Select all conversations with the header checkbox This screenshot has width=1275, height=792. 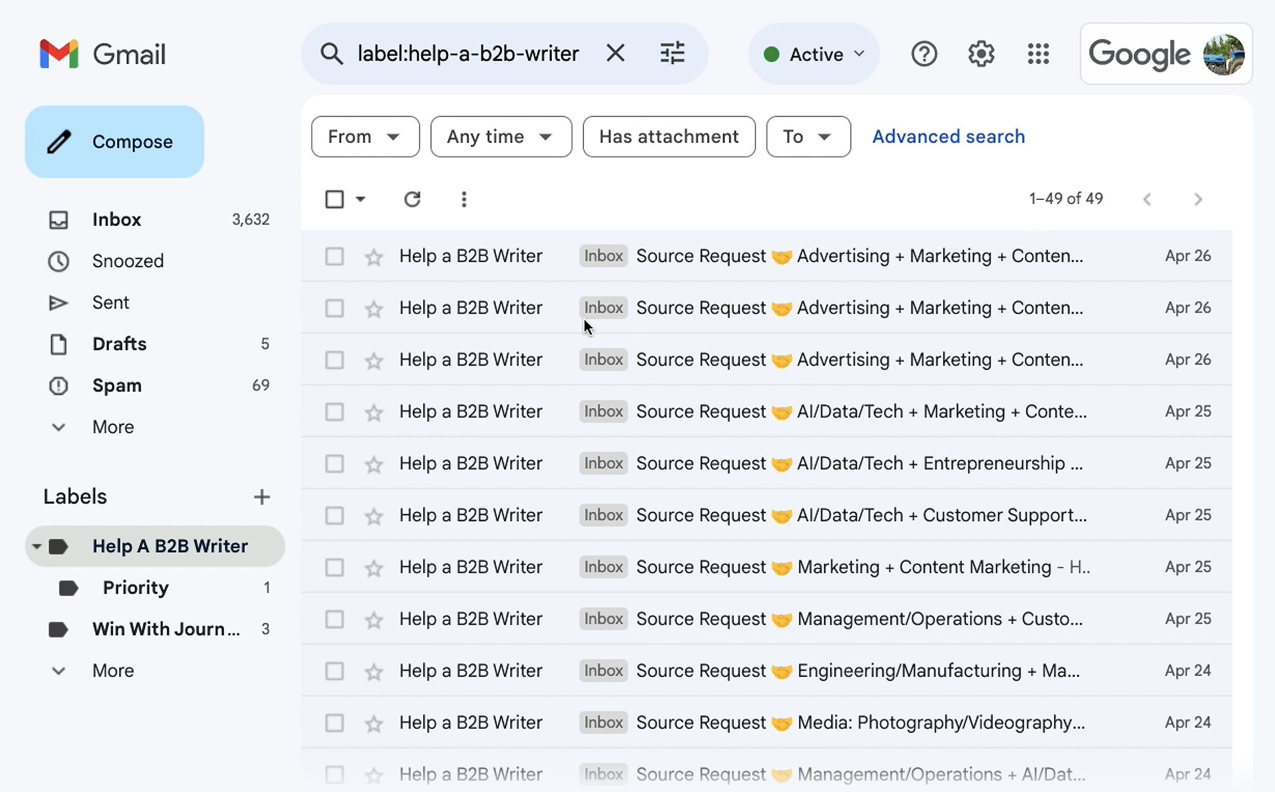tap(335, 199)
